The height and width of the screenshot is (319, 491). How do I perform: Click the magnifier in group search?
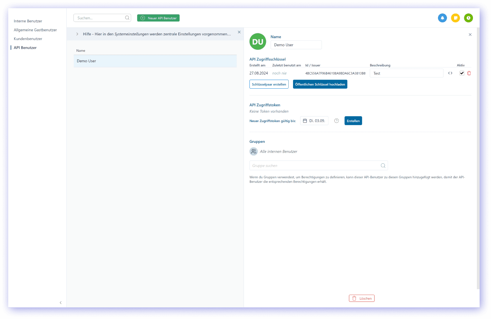(383, 166)
